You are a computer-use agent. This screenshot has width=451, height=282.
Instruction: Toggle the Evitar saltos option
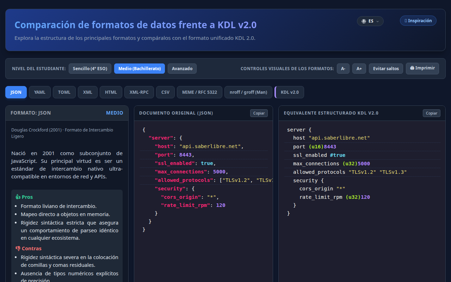click(x=386, y=69)
